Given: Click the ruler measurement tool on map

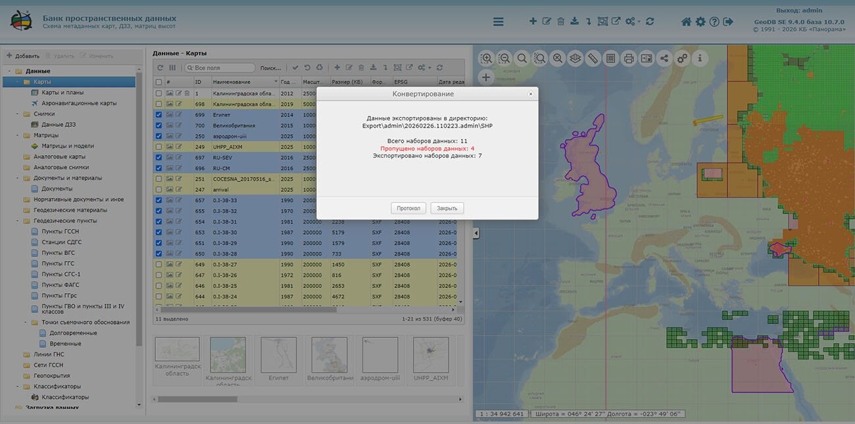Looking at the screenshot, I should 593,59.
